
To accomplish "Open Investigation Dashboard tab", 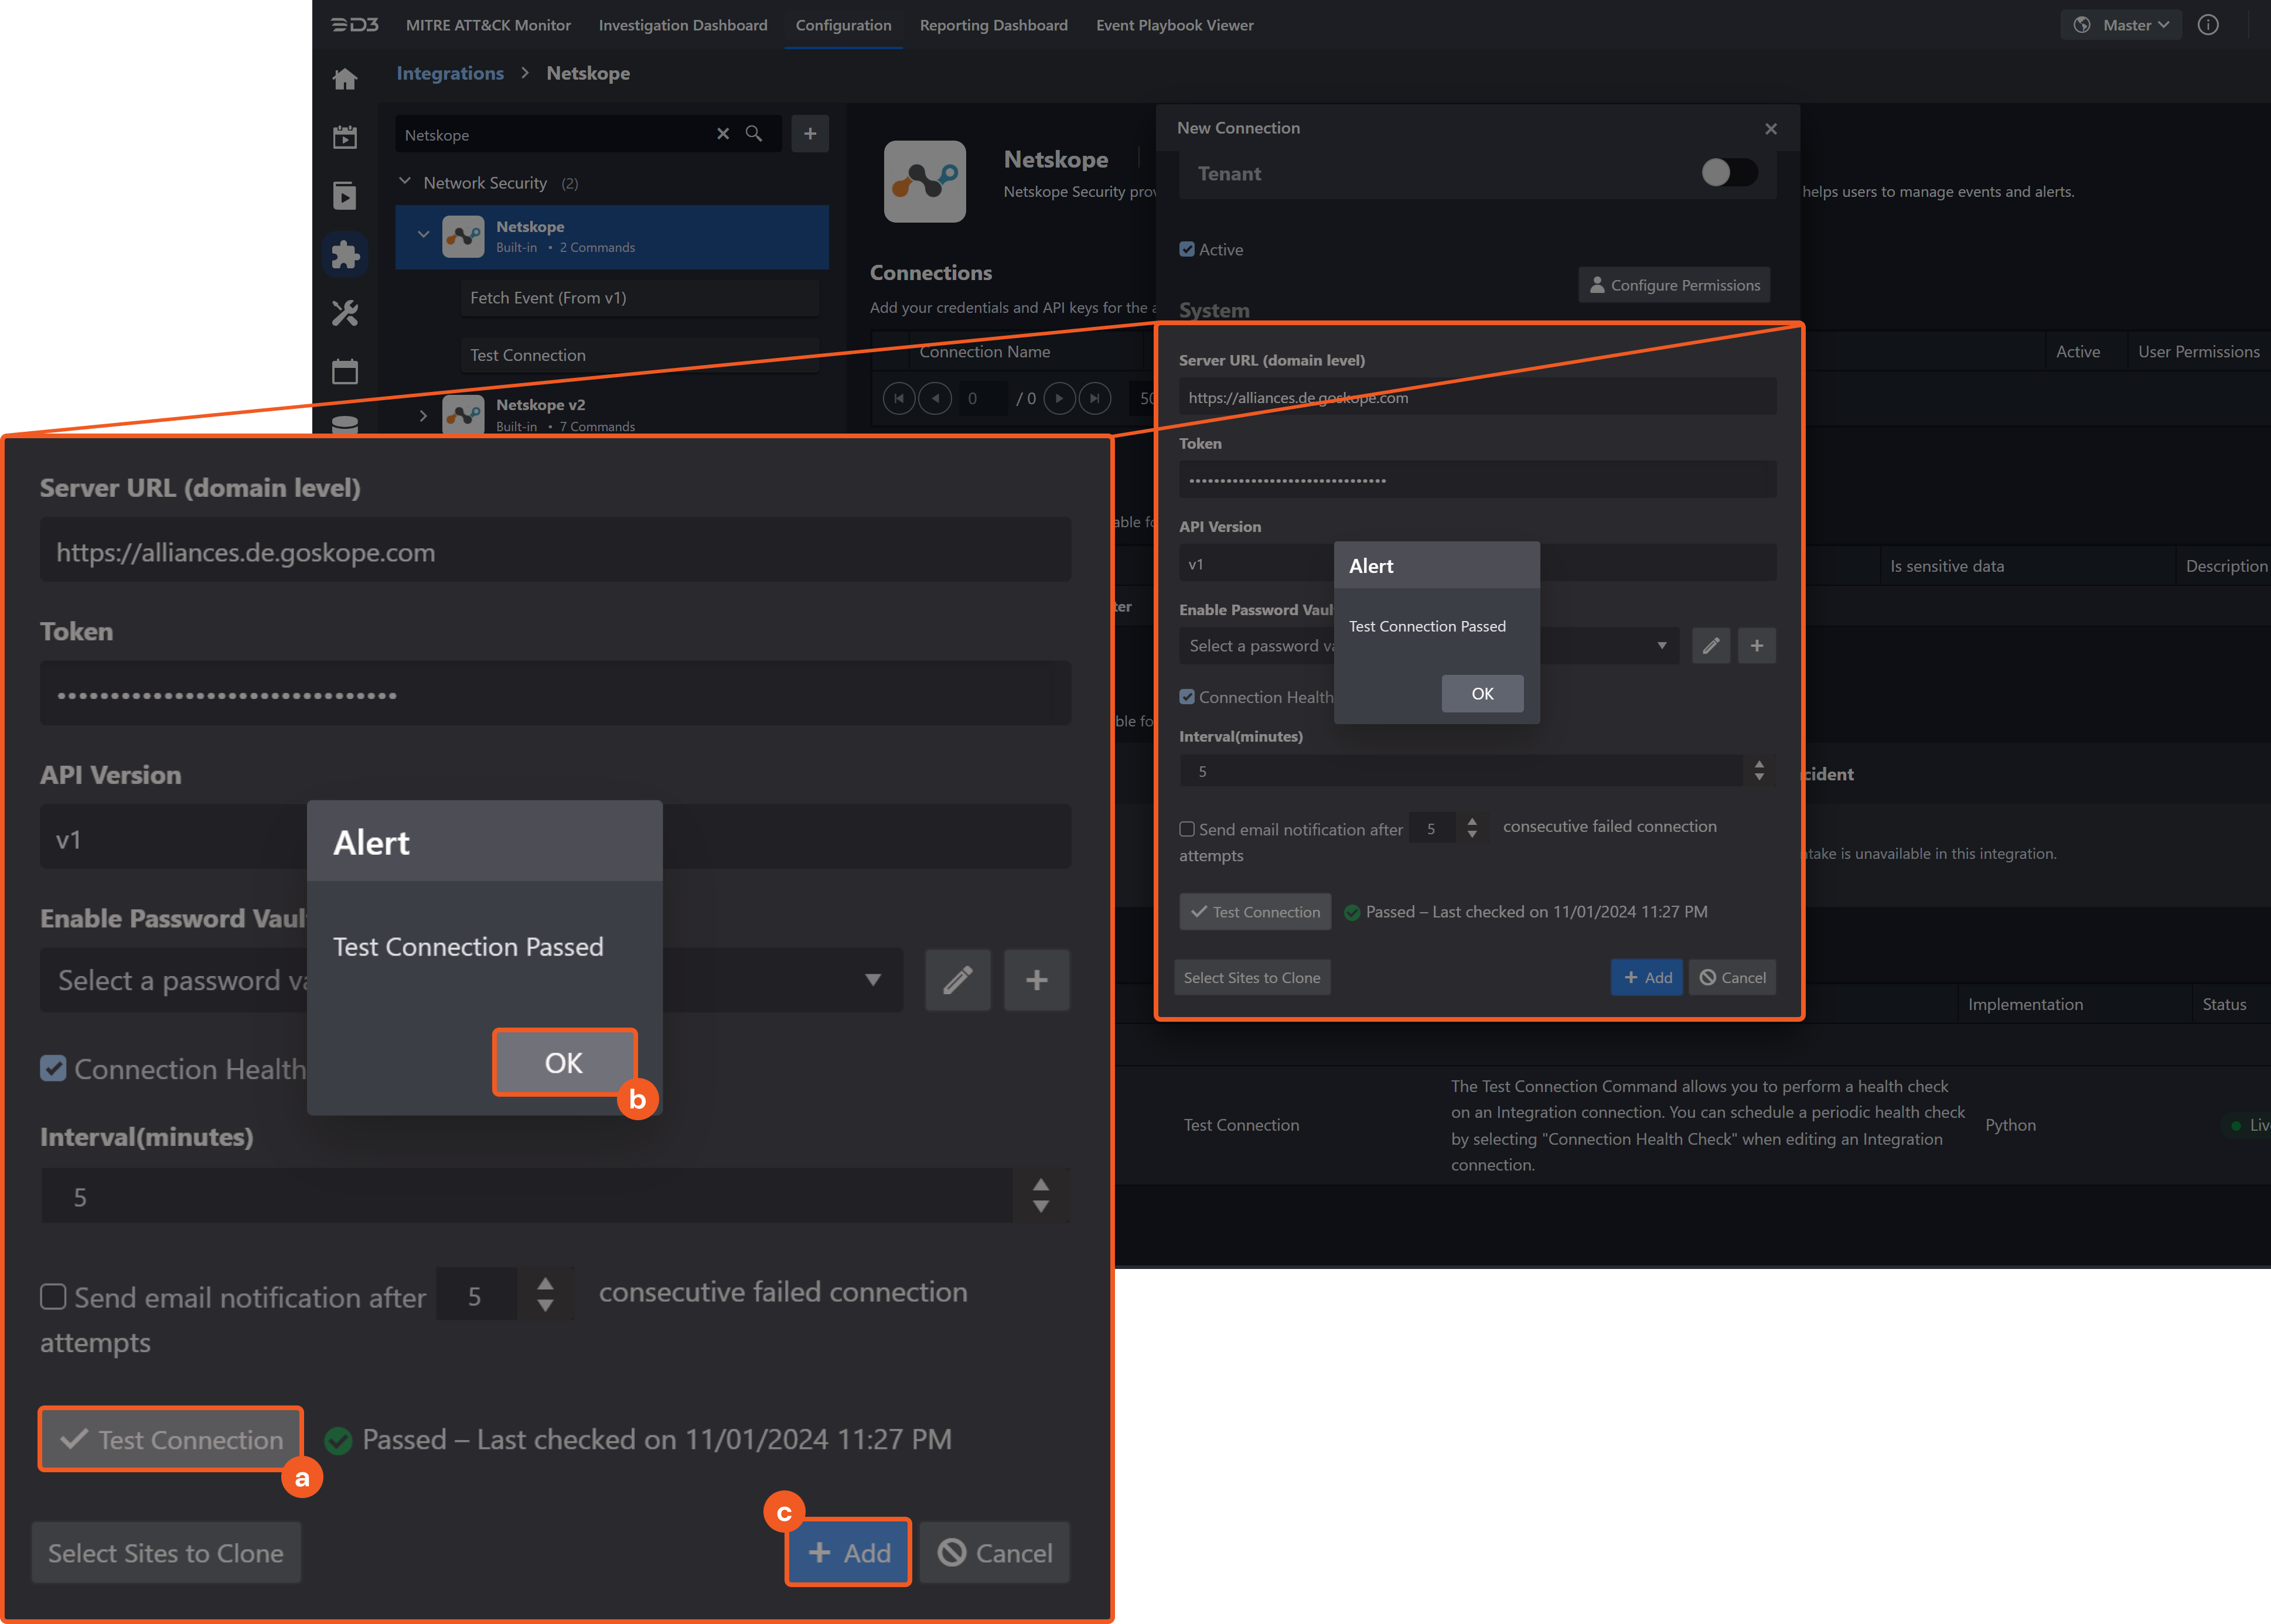I will [683, 25].
